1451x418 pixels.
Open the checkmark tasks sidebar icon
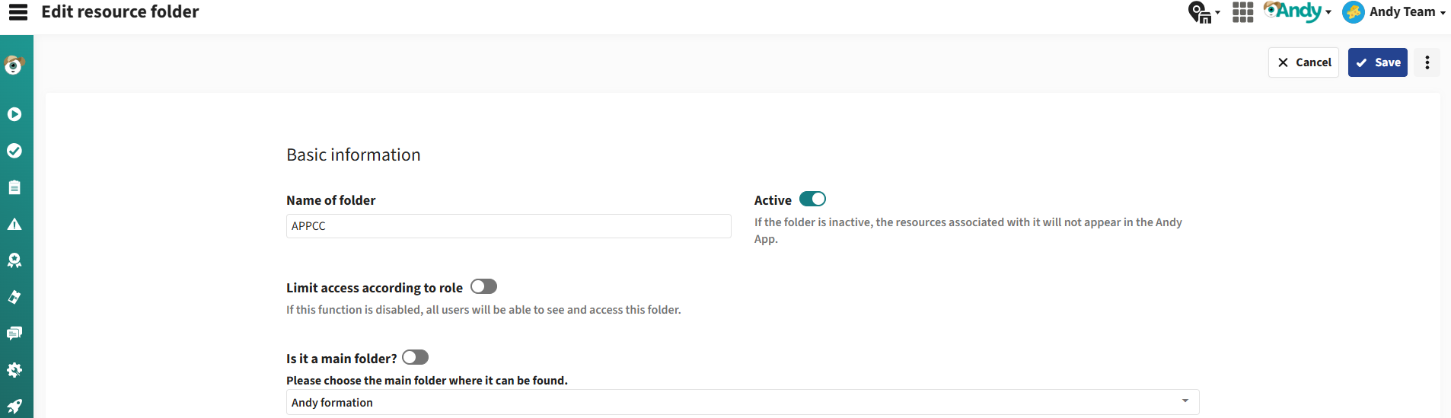pos(14,151)
